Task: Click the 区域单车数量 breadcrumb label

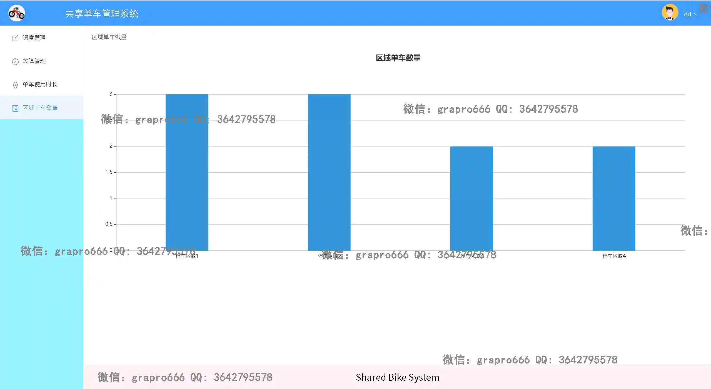Action: tap(109, 37)
